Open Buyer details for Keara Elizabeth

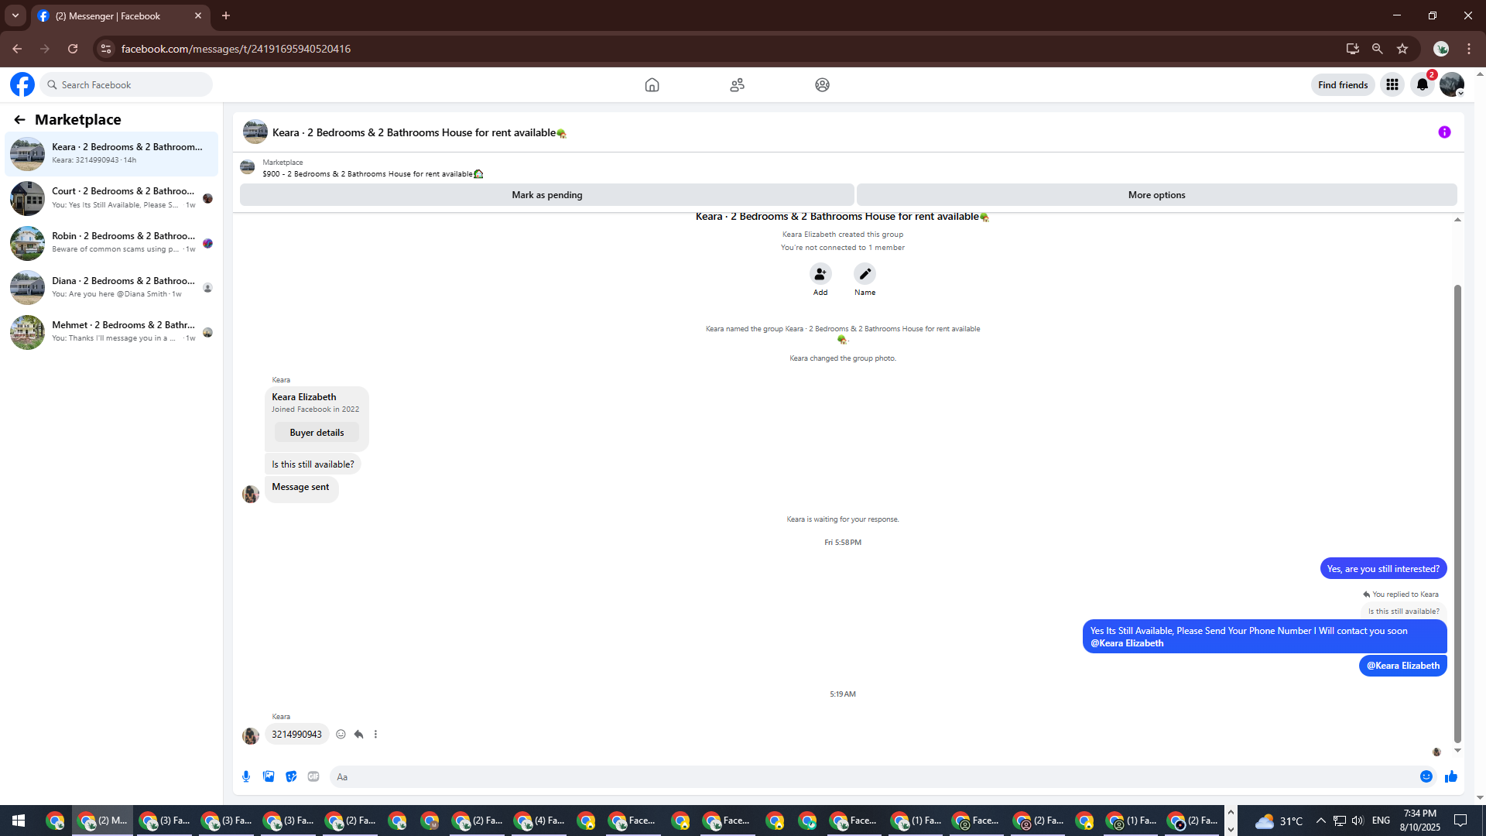coord(317,433)
